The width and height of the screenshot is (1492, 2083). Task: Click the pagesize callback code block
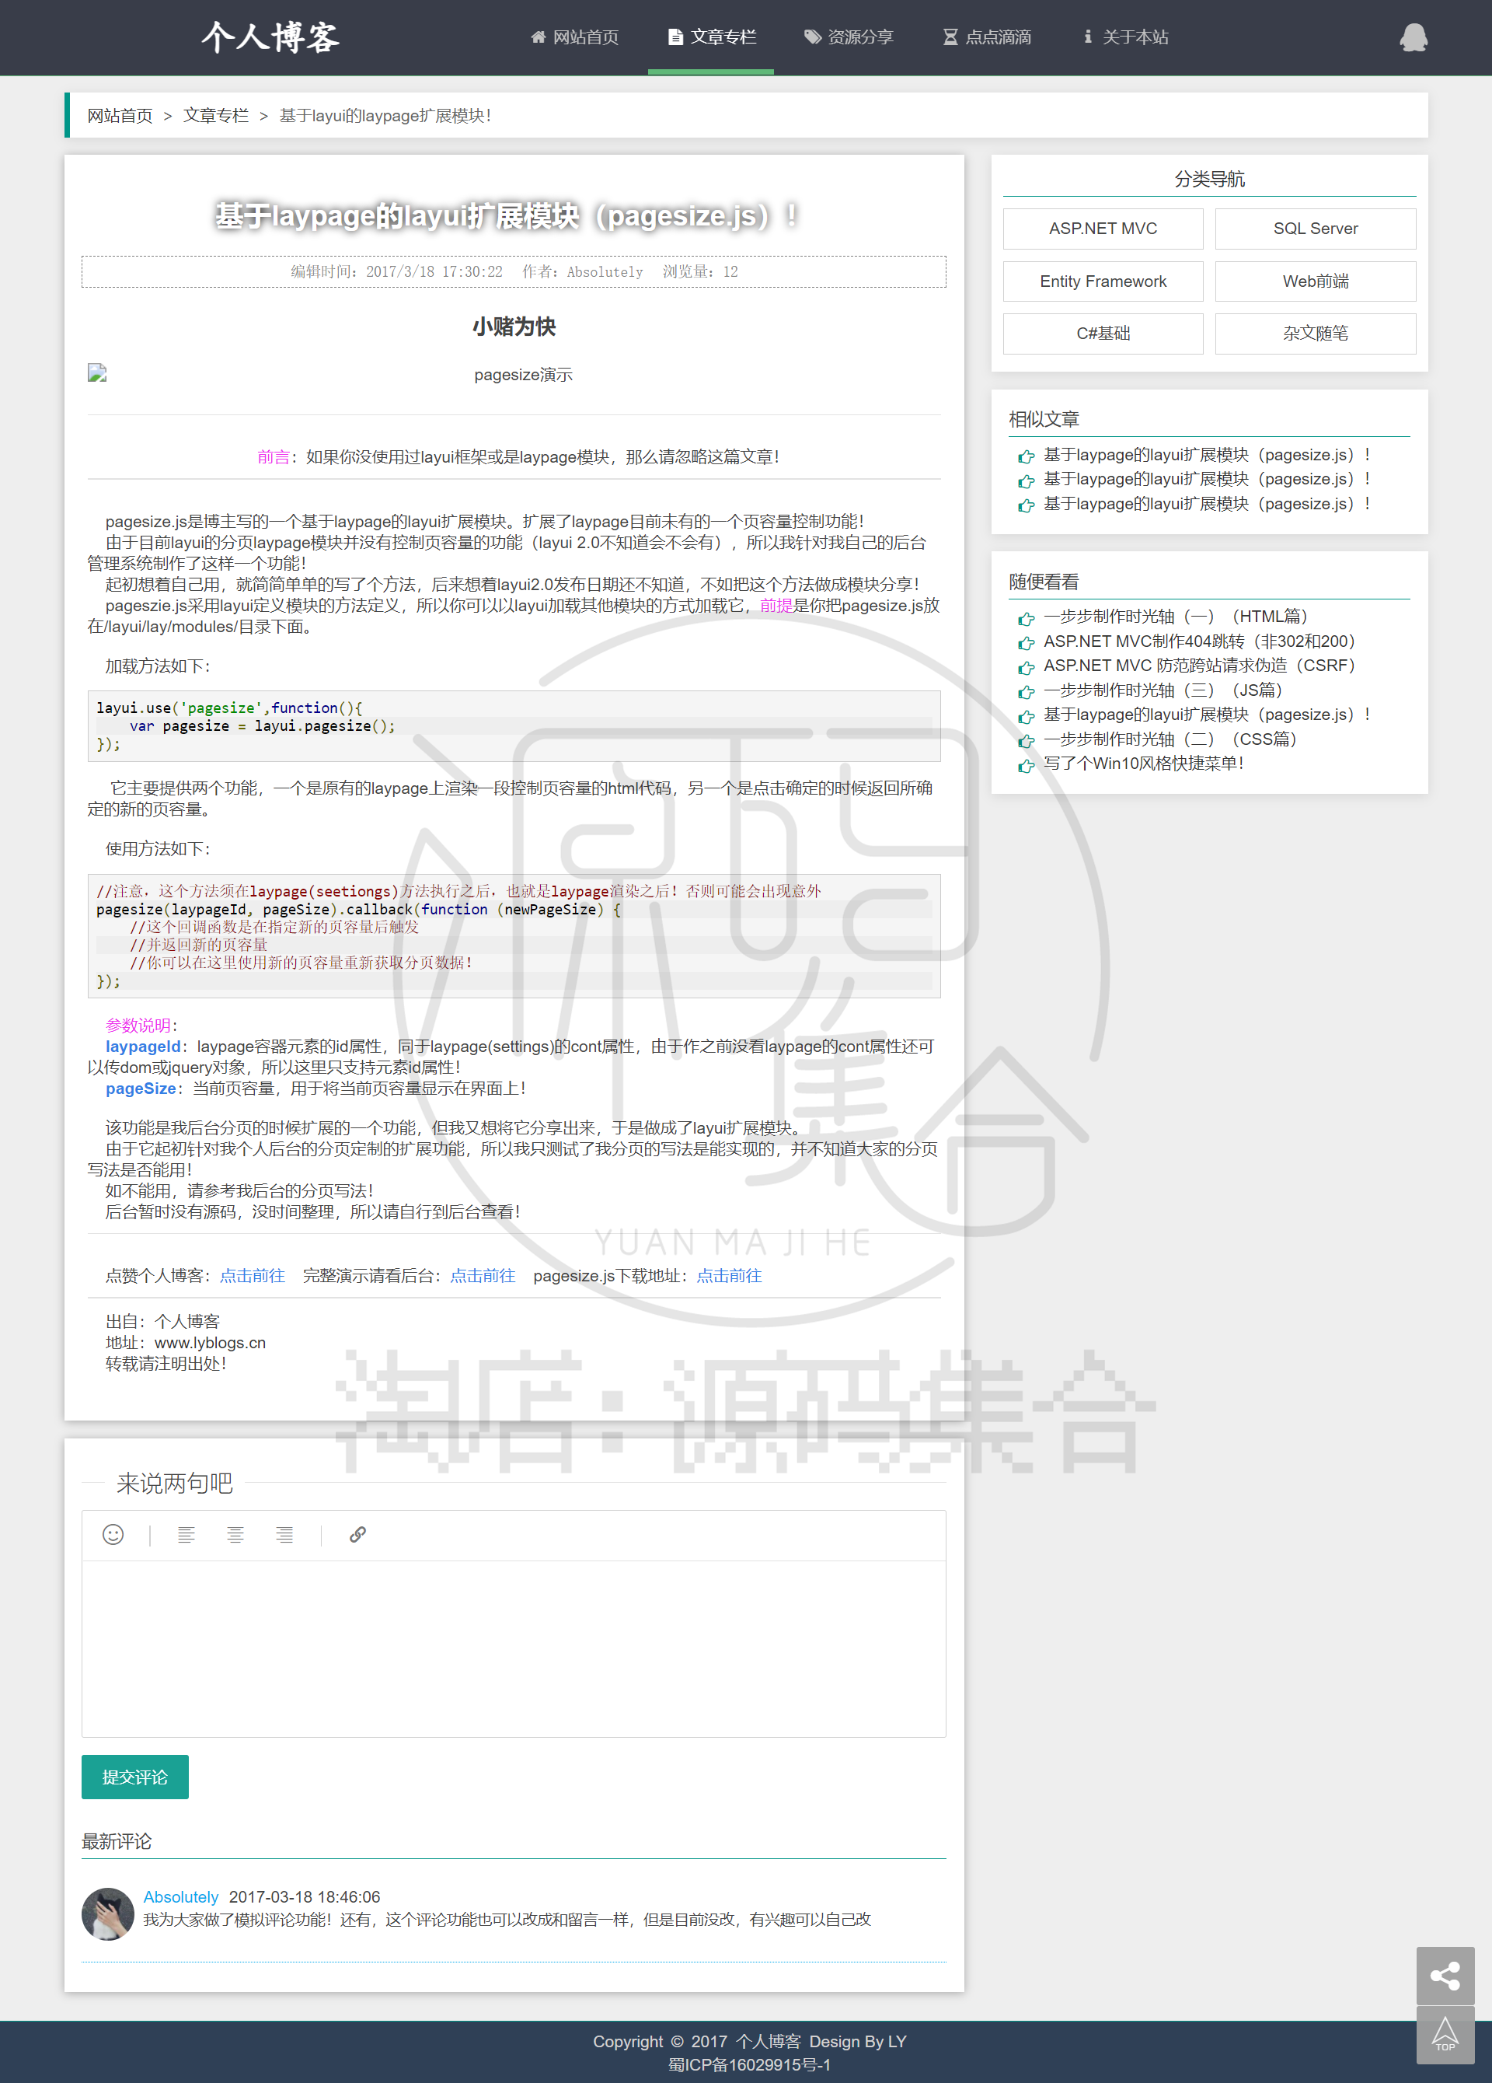(514, 936)
